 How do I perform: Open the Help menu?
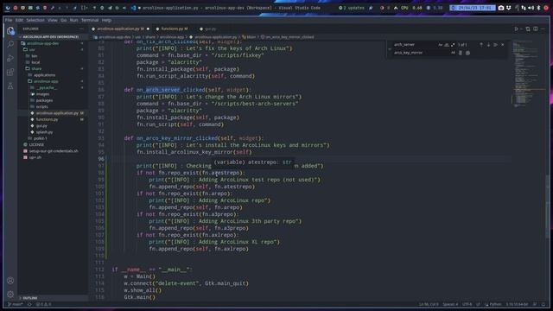(106, 20)
